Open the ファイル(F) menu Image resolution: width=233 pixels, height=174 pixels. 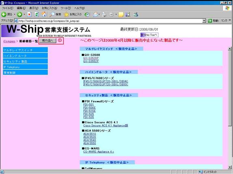7,8
